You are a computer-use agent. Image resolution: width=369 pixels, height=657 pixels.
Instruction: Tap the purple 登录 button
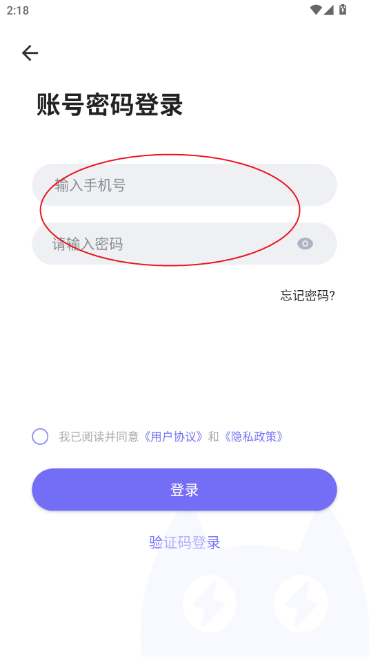pyautogui.click(x=185, y=489)
